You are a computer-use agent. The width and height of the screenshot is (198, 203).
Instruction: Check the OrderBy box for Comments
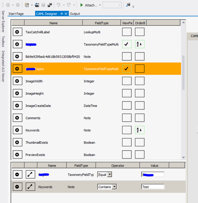(x=140, y=118)
